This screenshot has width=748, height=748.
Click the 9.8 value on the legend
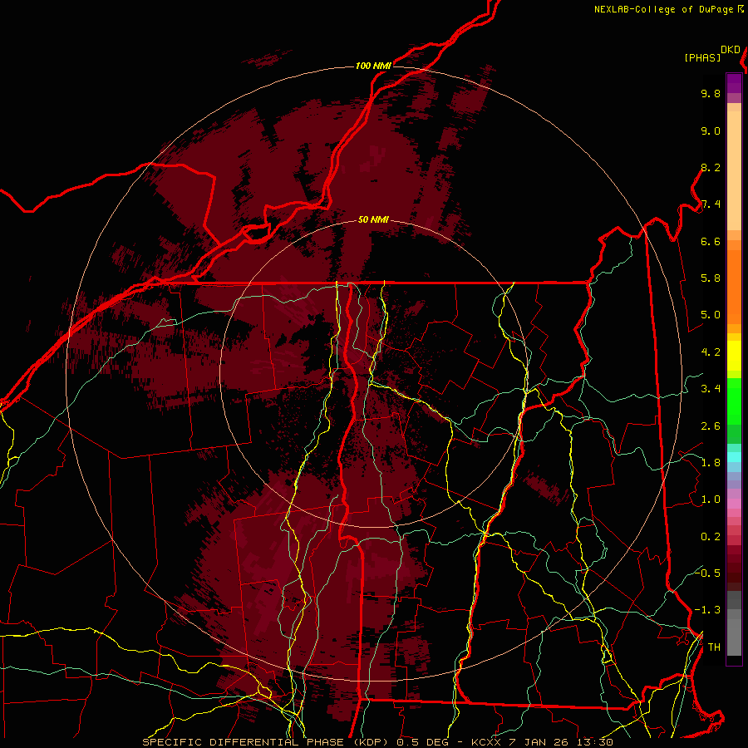click(711, 94)
